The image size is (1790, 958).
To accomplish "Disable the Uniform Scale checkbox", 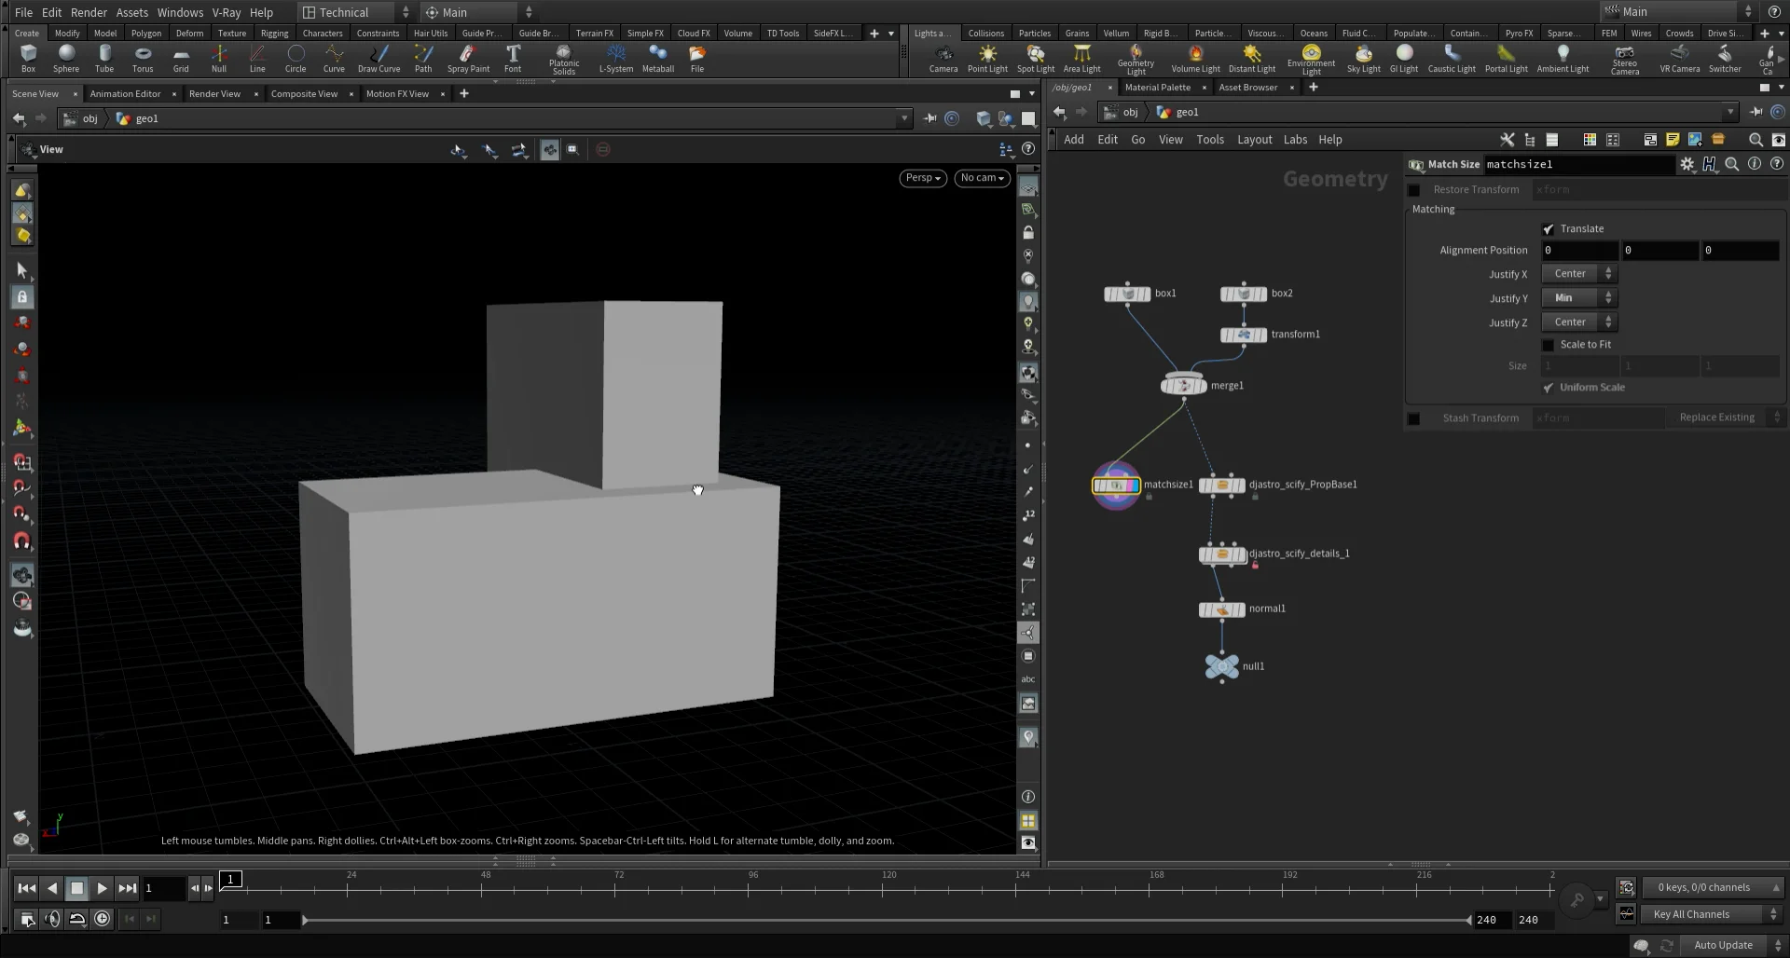I will click(1549, 387).
